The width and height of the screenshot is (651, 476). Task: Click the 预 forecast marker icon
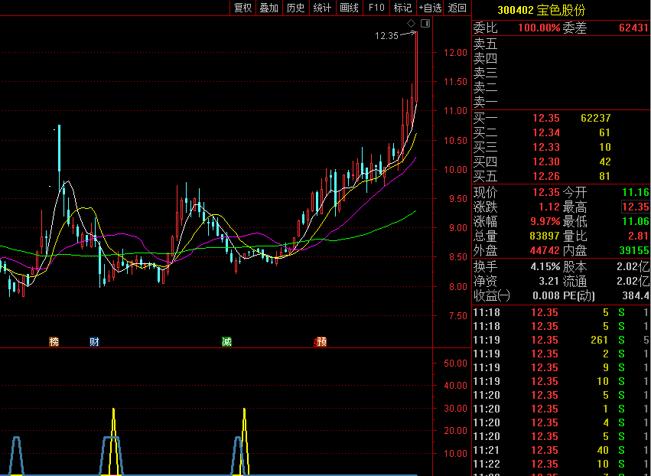coord(321,342)
